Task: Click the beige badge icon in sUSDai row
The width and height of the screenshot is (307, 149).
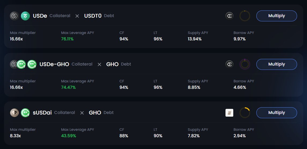Action: tap(229, 113)
